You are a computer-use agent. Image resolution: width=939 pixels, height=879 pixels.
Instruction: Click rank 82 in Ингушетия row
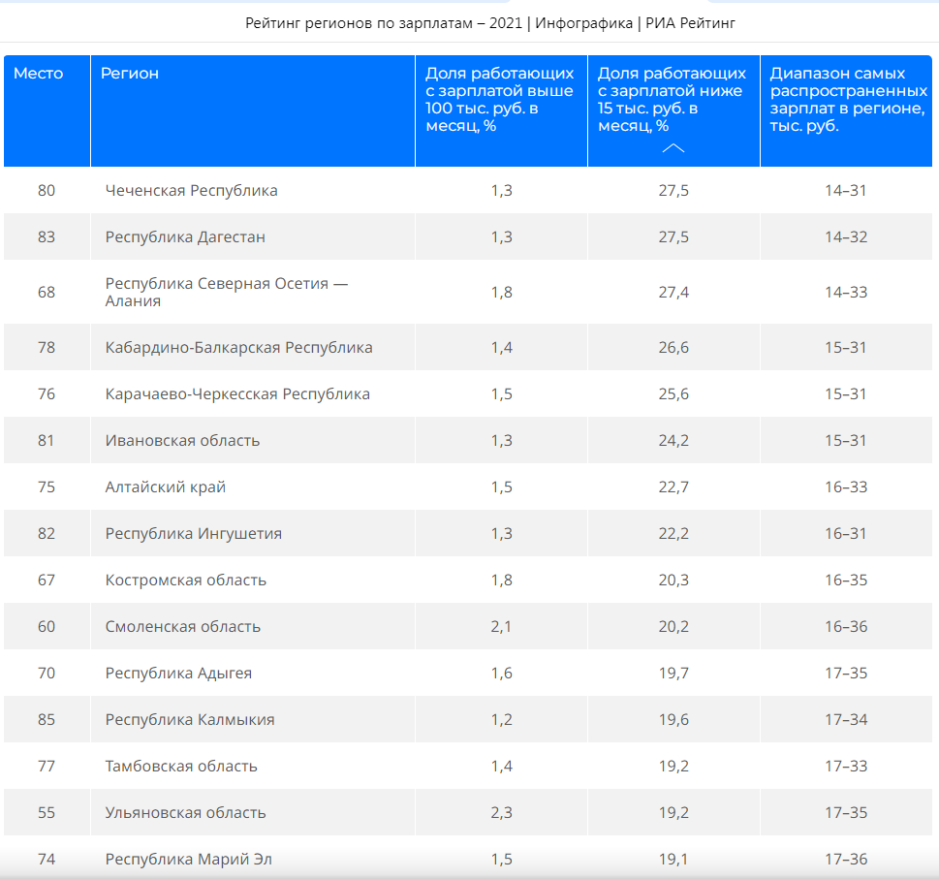pyautogui.click(x=47, y=534)
